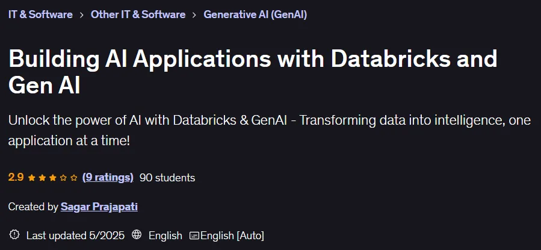Go to Generative AI (GenAI) category
Viewport: 541px width, 250px height.
255,14
